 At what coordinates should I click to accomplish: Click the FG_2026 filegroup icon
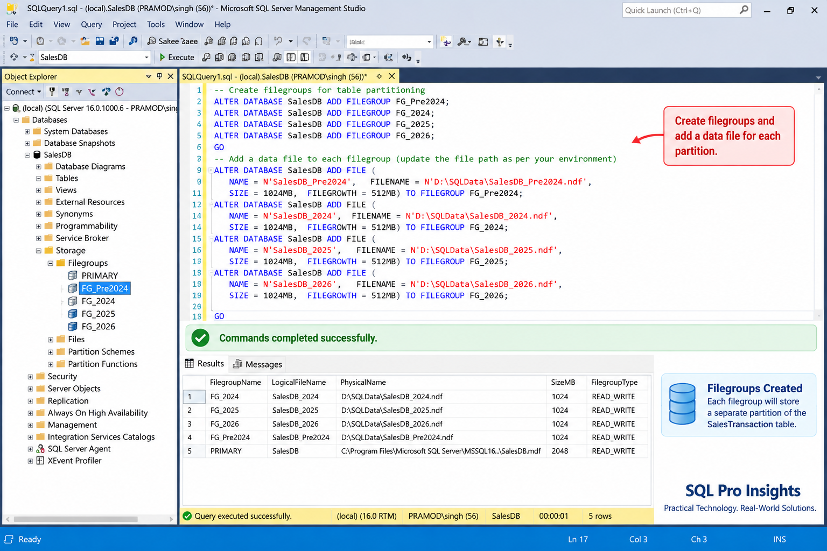tap(73, 327)
